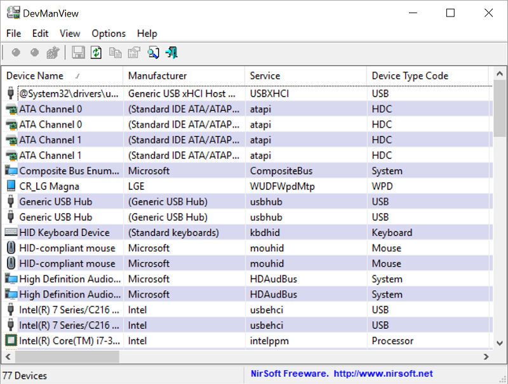508x384 pixels.
Task: Click the horizontal scrollbar thumb
Action: click(67, 357)
